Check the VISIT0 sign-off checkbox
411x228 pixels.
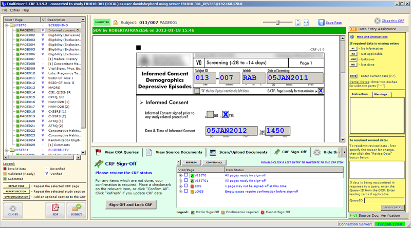click(x=186, y=175)
